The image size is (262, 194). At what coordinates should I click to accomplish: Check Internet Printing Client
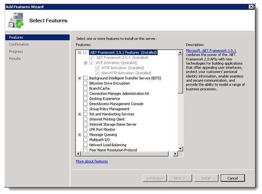(85, 119)
